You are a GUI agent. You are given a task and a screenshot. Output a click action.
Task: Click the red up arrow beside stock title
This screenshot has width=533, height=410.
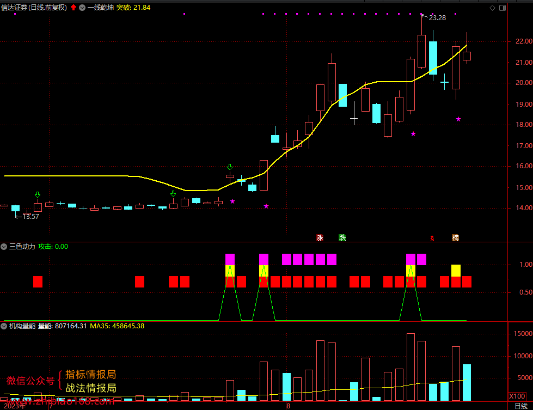(x=73, y=8)
